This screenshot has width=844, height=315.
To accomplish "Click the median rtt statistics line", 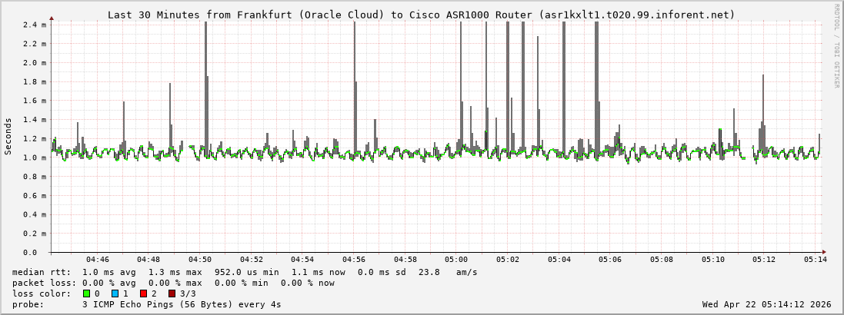I will 245,272.
